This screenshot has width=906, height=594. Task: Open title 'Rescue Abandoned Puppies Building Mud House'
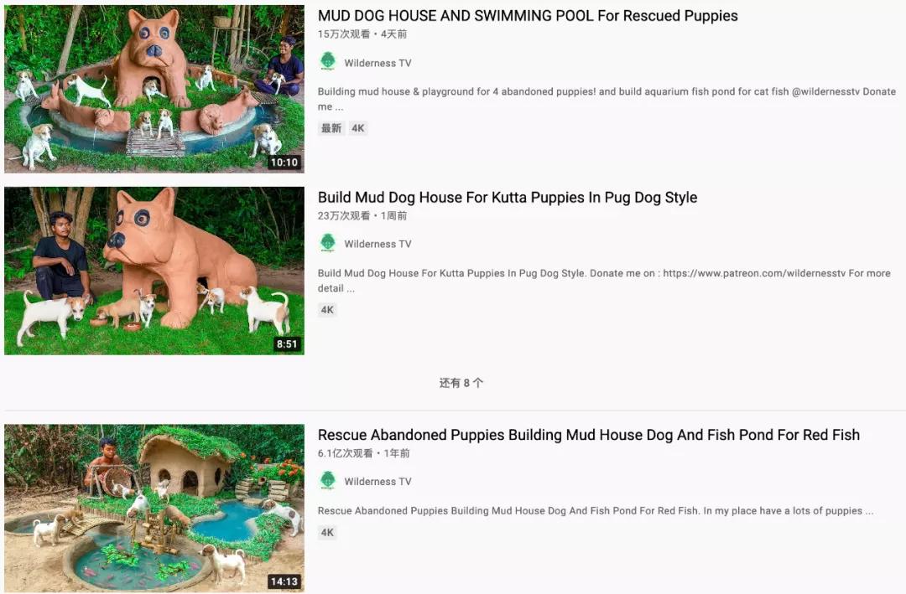pyautogui.click(x=589, y=435)
